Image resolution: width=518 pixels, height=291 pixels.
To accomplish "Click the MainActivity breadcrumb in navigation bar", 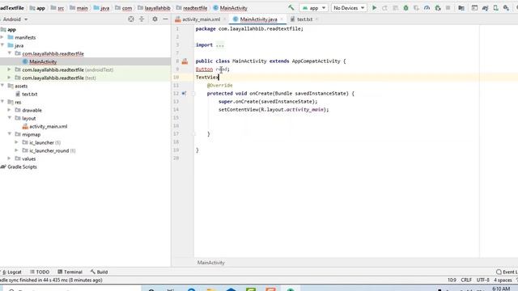I will [x=233, y=8].
